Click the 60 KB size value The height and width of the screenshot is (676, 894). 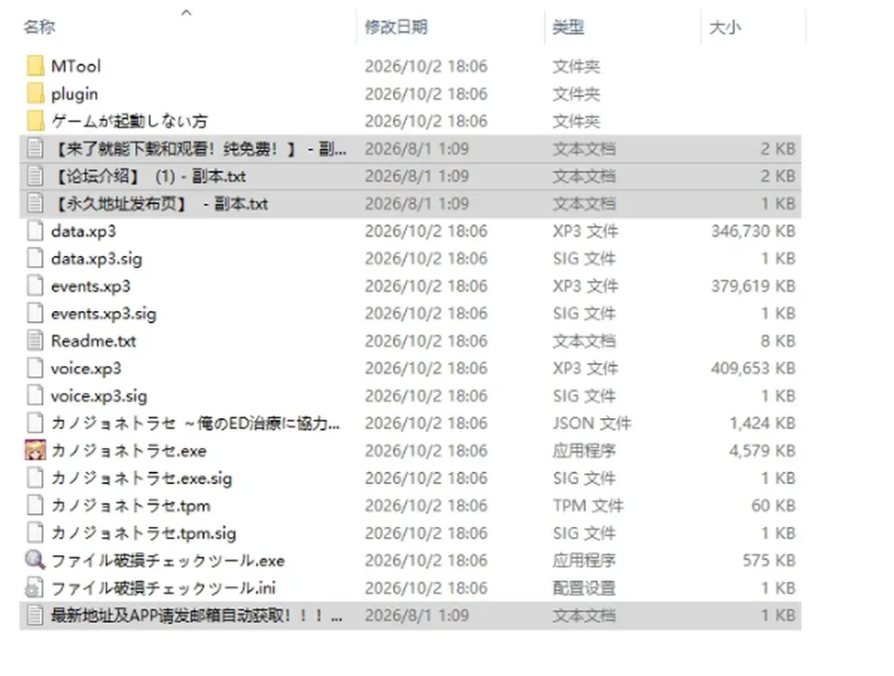click(x=774, y=506)
